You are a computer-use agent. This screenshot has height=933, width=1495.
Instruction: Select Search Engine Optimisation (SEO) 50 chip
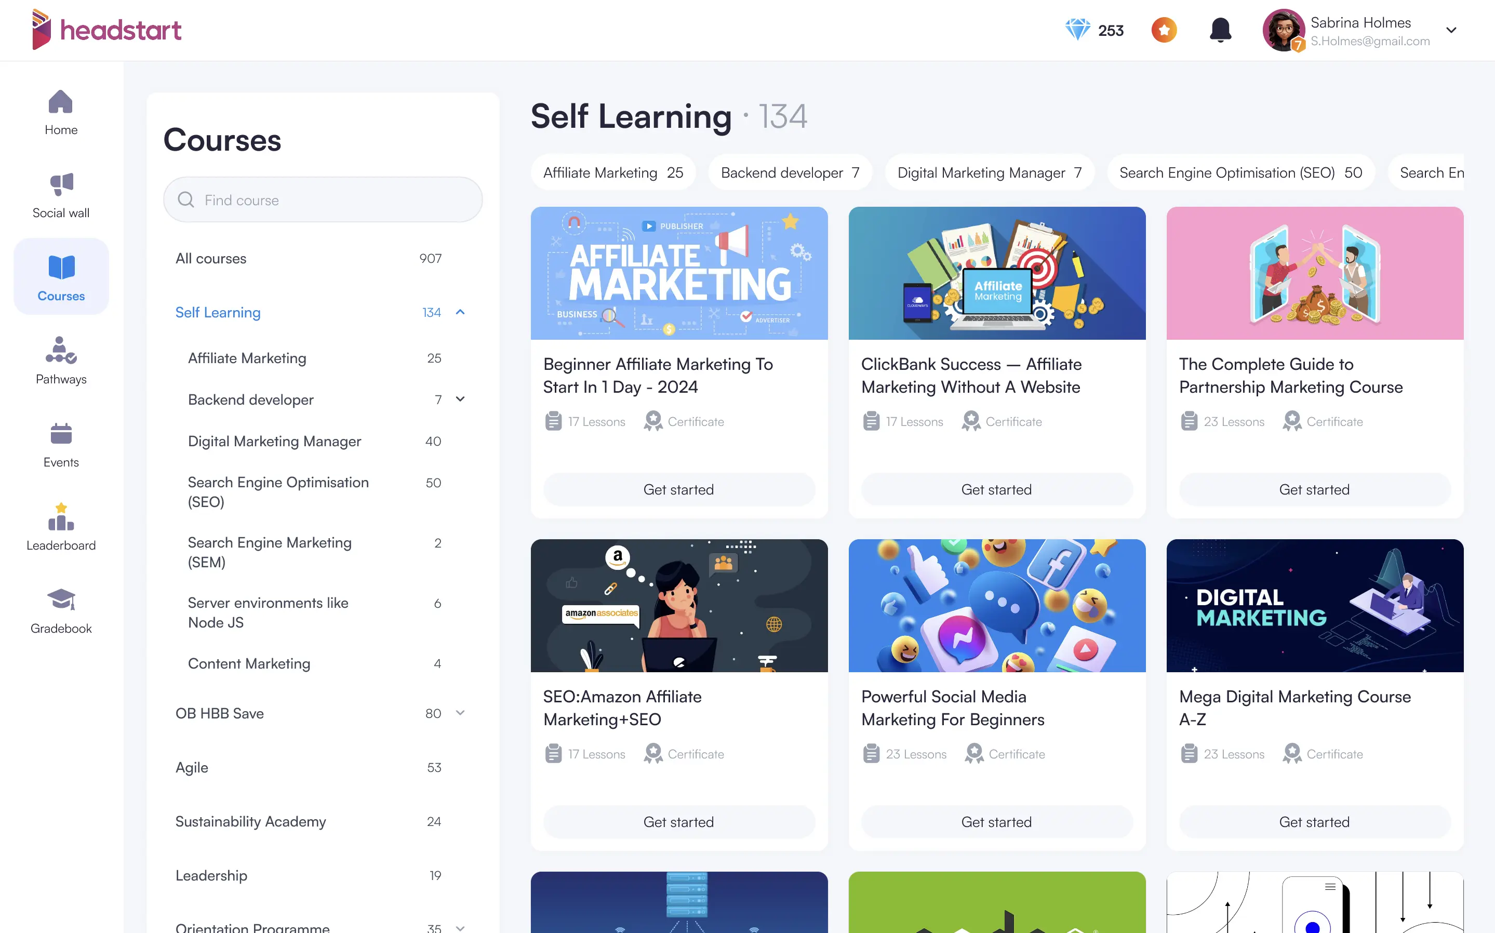1240,173
